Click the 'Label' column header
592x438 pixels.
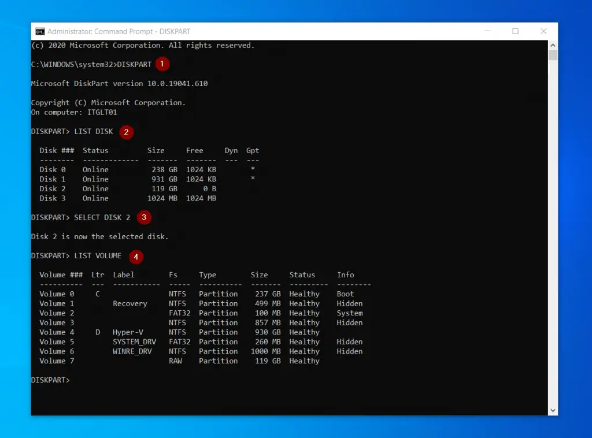click(124, 274)
